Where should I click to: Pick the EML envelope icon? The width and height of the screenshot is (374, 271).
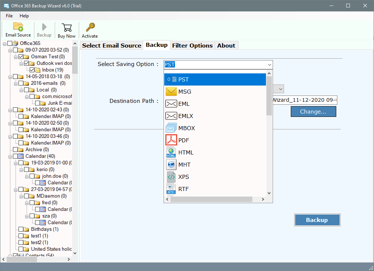tap(171, 104)
